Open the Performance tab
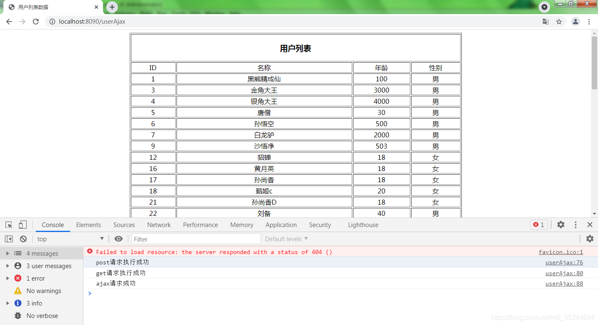The width and height of the screenshot is (598, 325). (x=201, y=225)
